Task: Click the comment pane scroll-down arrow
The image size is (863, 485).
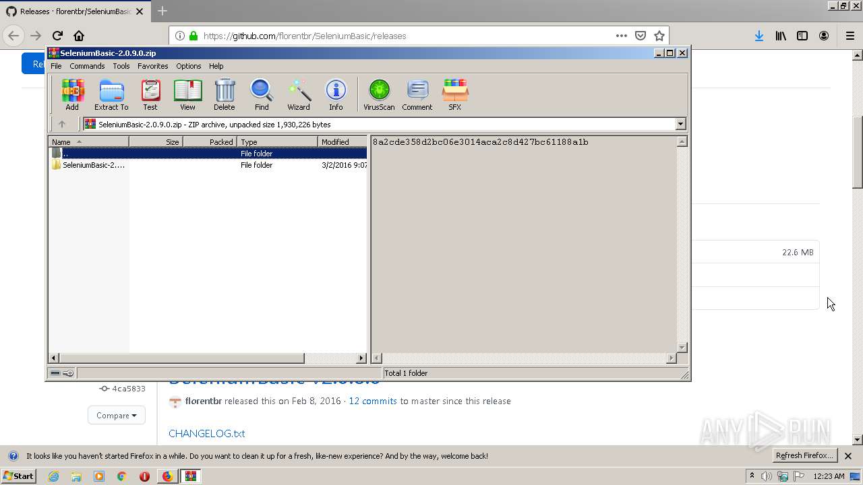Action: (682, 347)
